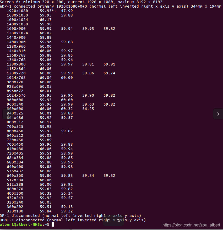Click the 1024x576 resolution entry
The image size is (223, 230).
pos(16,95)
